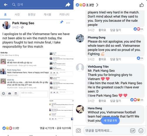
Task: Tap the 새 댓글 8개 new comments button
Action: pos(110,120)
